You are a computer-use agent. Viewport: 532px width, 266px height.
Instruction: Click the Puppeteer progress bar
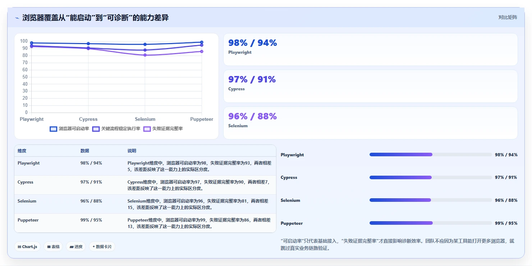[431, 223]
